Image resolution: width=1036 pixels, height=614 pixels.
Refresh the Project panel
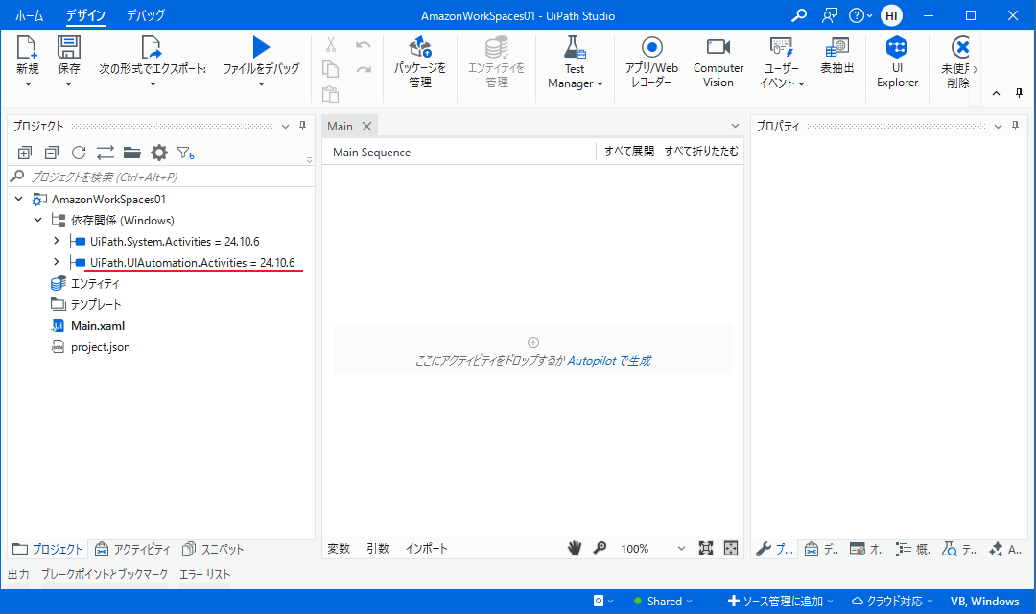click(x=79, y=153)
